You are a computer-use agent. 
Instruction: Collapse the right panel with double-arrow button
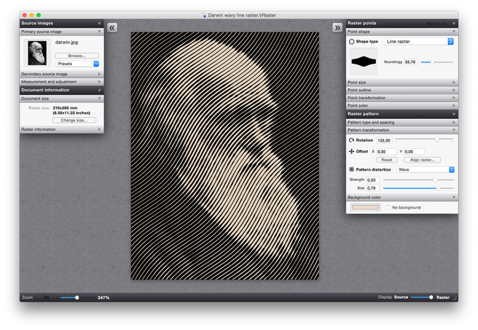[x=338, y=27]
